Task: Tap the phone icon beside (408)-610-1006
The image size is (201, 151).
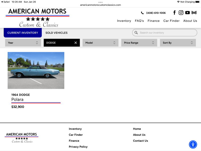Action: point(142,13)
